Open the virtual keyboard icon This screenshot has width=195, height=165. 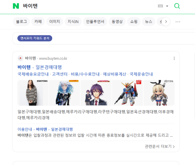click(x=160, y=6)
